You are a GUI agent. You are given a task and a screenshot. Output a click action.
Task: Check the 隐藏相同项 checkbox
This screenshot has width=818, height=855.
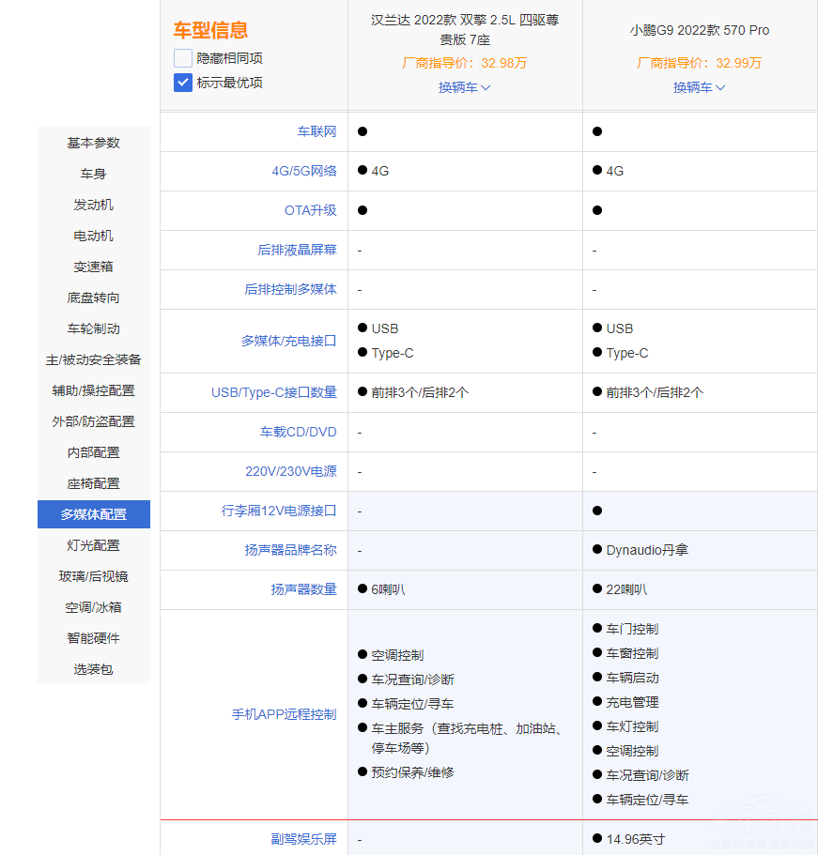183,58
